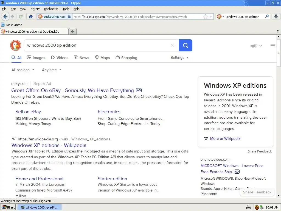The height and width of the screenshot is (211, 281).
Task: Open the Tools menu
Action: [x=66, y=9]
